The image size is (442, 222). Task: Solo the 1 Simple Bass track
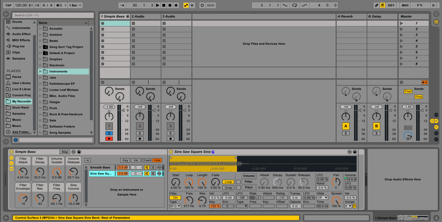pyautogui.click(x=109, y=133)
